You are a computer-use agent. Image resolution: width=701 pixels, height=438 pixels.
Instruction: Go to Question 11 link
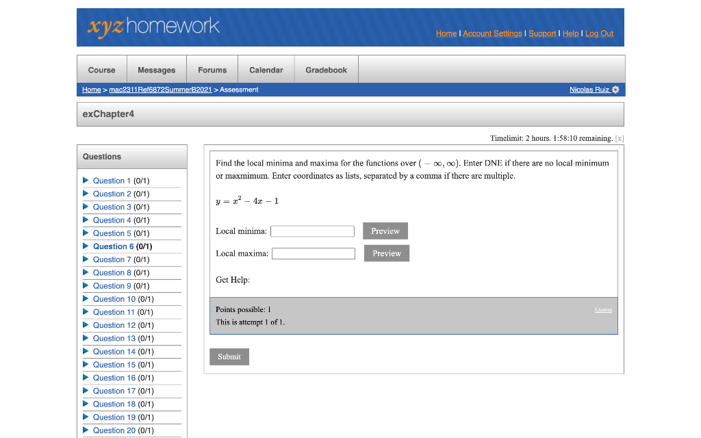114,312
